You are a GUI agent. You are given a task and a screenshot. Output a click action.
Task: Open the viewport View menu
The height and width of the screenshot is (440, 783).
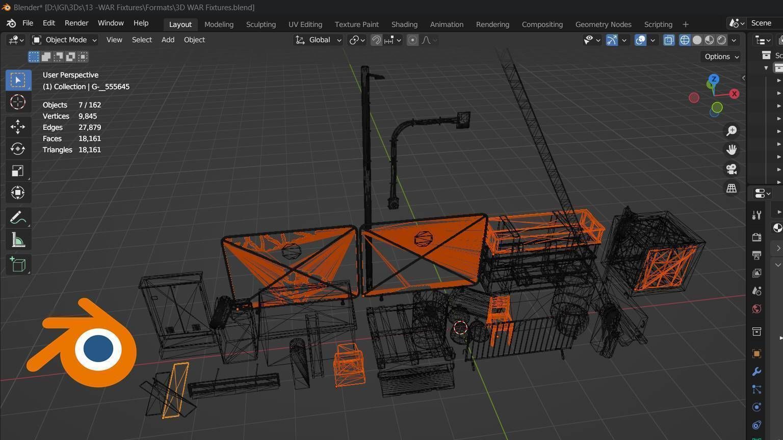(114, 40)
